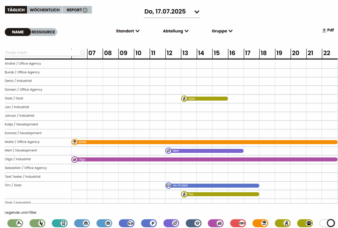Click the icon on the Gast booking bar
This screenshot has width=338, height=228.
184,99
